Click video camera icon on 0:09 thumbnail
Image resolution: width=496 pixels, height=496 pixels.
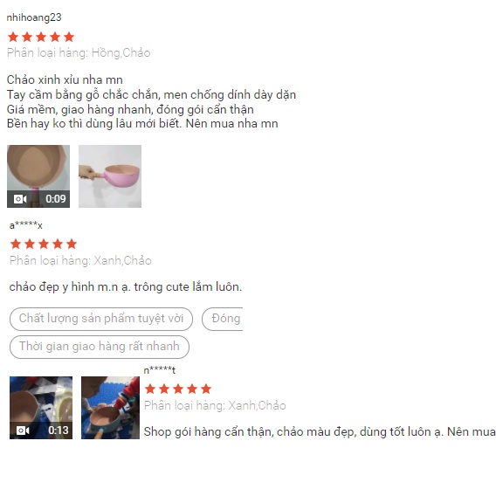point(20,199)
